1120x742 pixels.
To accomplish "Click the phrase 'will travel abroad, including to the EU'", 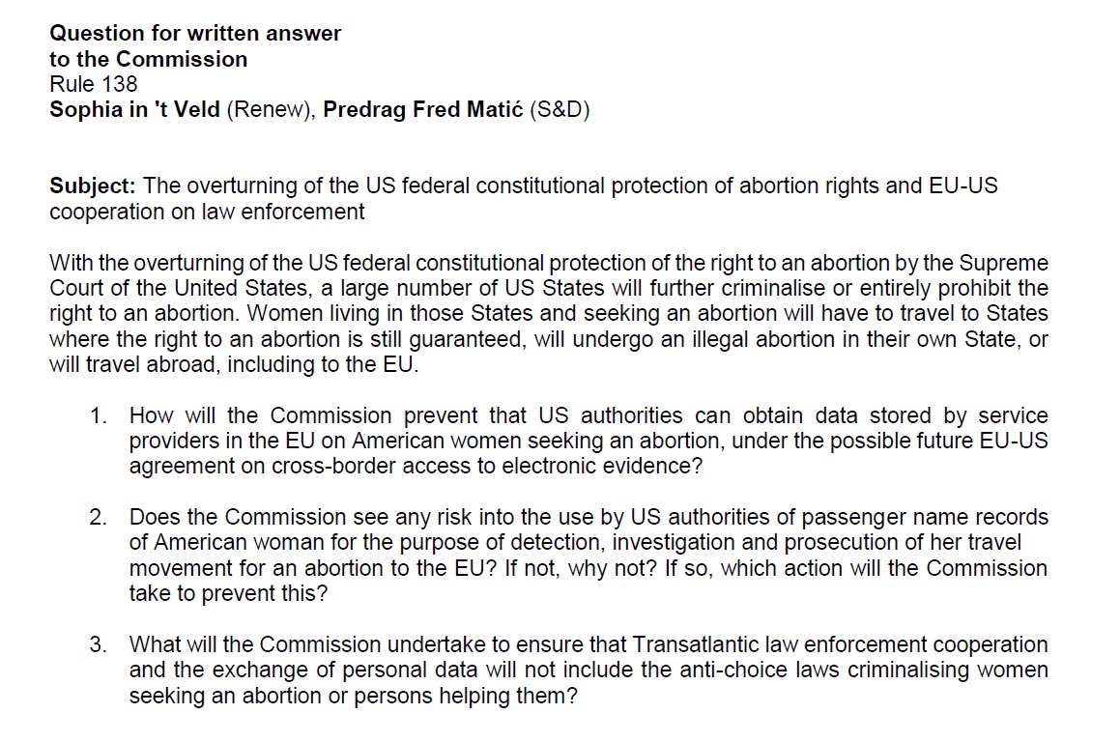I will [231, 364].
